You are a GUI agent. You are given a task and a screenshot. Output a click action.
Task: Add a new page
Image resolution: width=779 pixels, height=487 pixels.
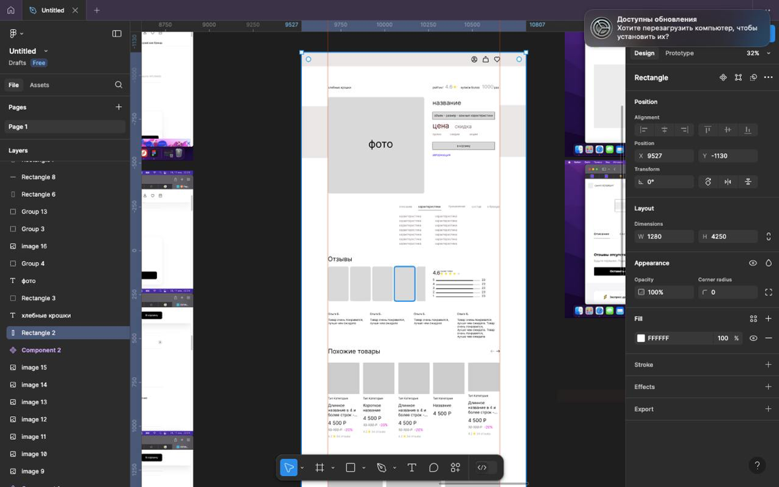click(118, 107)
